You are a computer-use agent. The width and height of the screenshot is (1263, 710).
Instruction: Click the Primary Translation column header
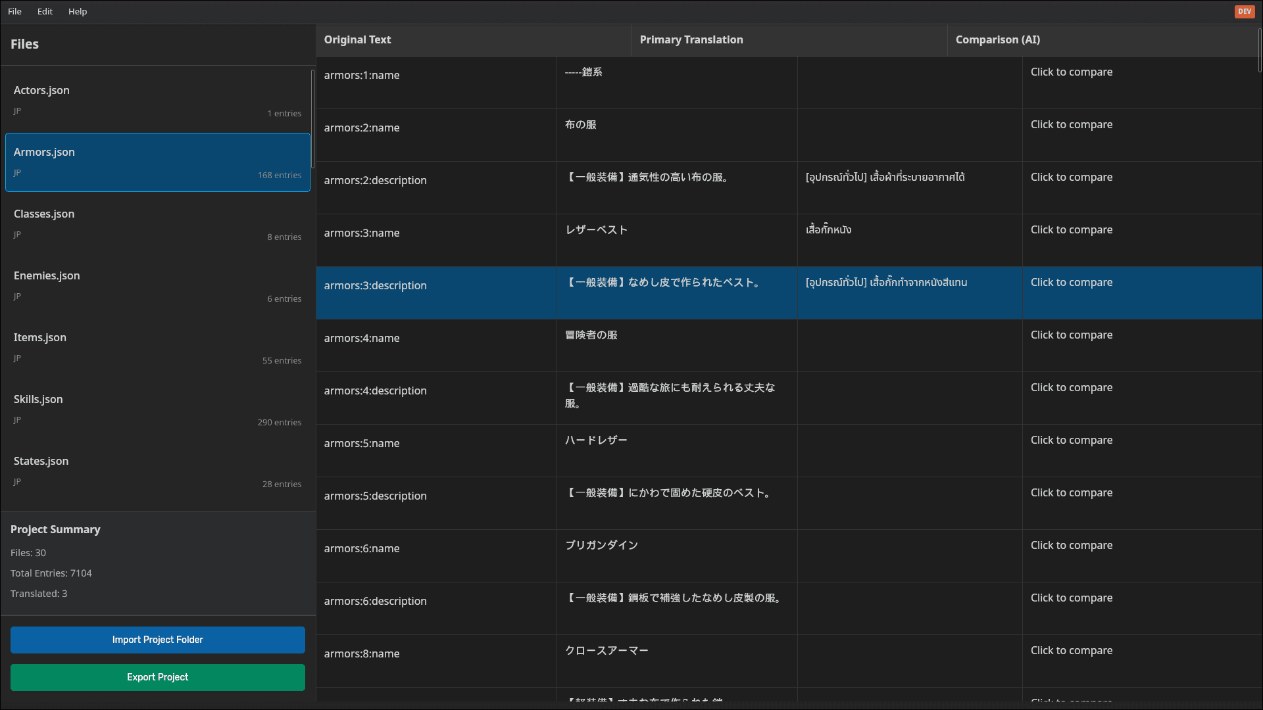point(691,39)
